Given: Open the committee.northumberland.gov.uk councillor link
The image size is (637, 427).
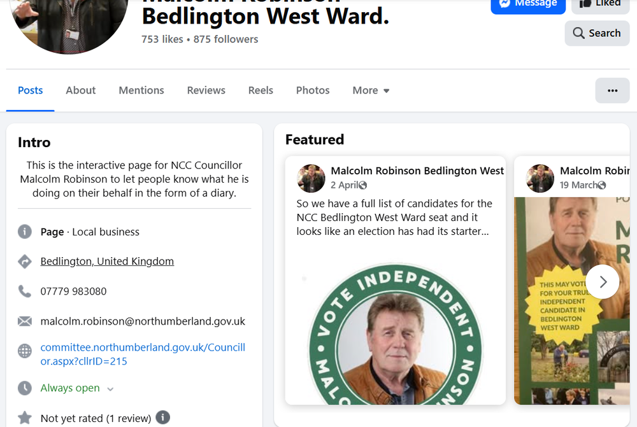Looking at the screenshot, I should tap(143, 354).
